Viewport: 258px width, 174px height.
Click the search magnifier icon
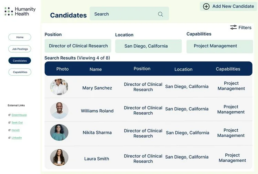160,14
